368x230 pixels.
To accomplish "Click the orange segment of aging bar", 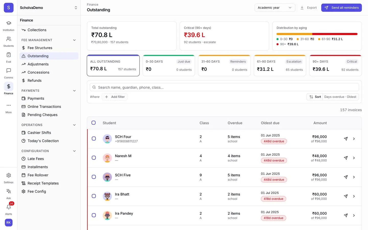I will coord(294,34).
